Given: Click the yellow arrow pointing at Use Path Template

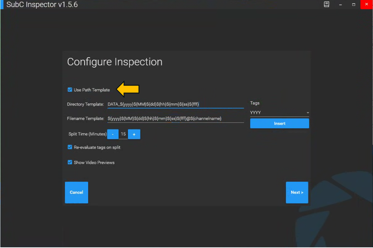Looking at the screenshot, I should (x=128, y=89).
